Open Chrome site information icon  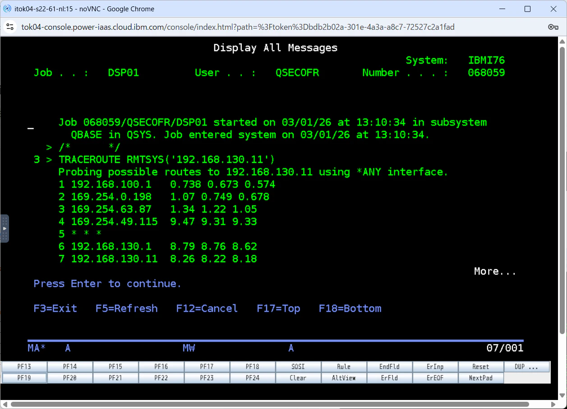[10, 27]
